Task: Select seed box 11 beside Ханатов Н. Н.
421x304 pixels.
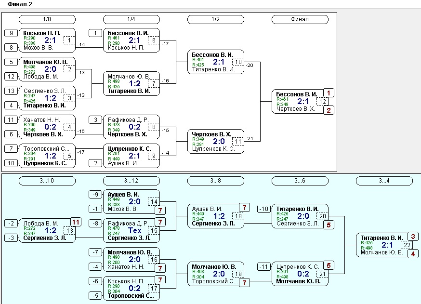Action: click(x=11, y=120)
